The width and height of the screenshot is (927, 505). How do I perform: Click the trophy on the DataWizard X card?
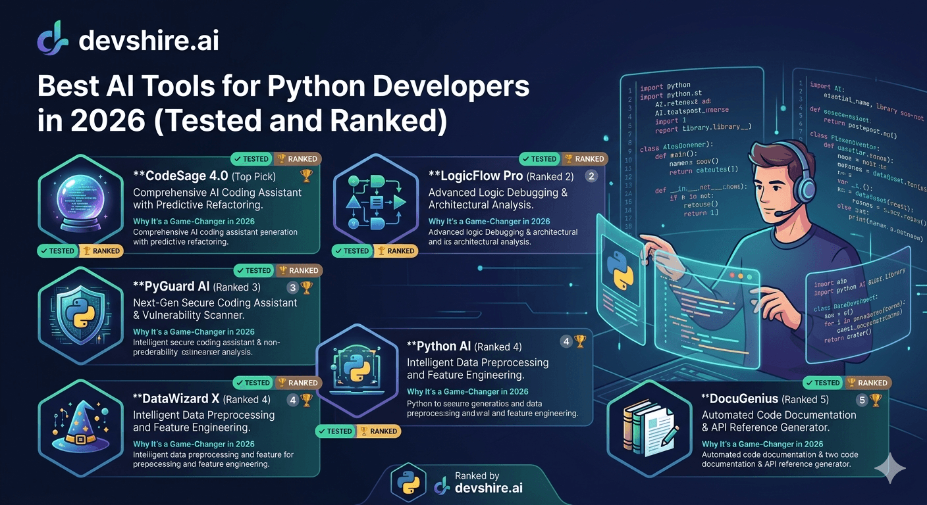coord(306,399)
